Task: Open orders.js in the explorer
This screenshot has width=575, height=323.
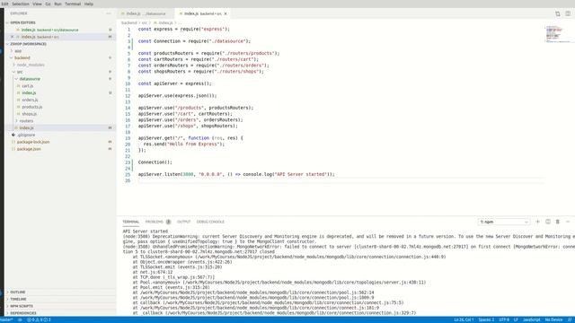Action: (30, 100)
